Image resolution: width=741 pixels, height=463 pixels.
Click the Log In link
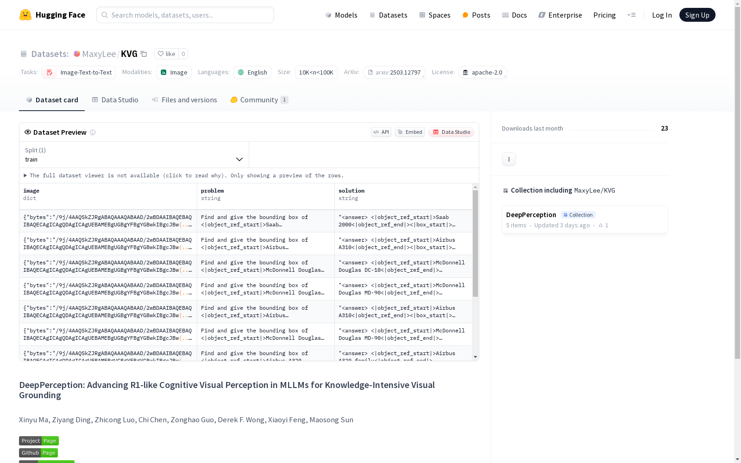coord(662,15)
